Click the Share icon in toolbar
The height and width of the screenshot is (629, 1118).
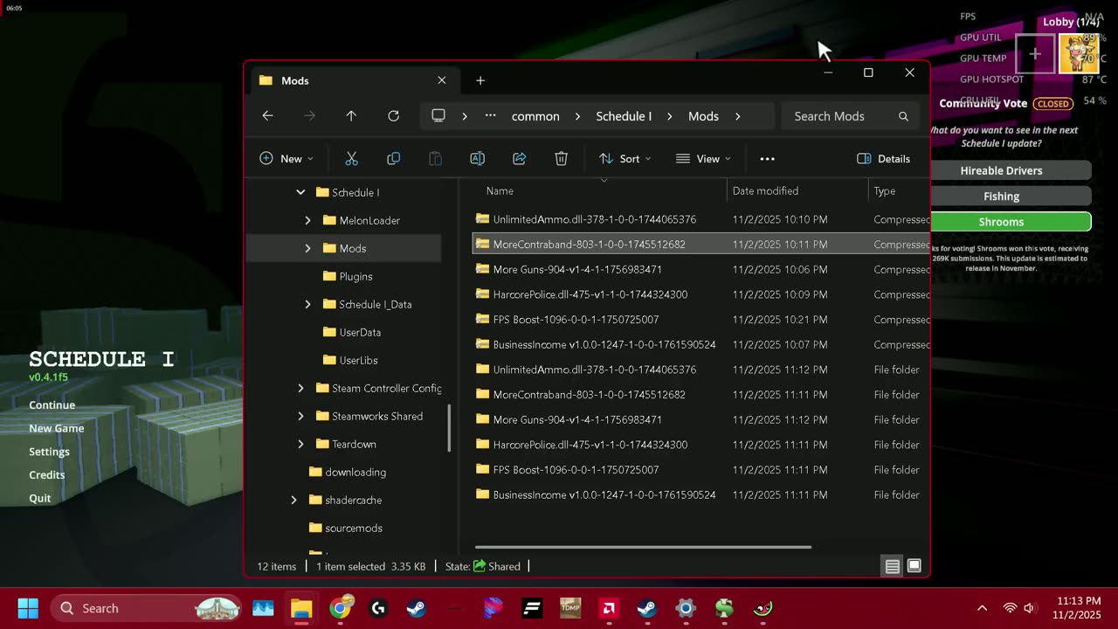(x=519, y=159)
